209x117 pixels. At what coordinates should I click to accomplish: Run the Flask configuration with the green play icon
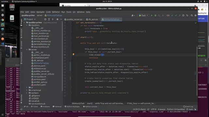pos(152,15)
